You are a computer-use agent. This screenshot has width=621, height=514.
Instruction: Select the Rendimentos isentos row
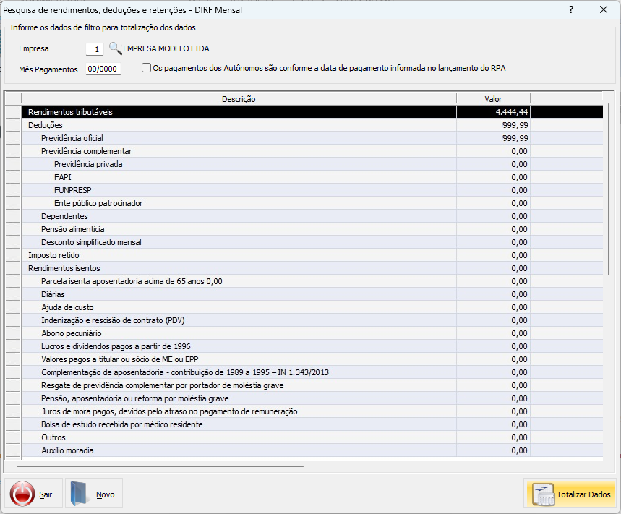click(x=239, y=268)
